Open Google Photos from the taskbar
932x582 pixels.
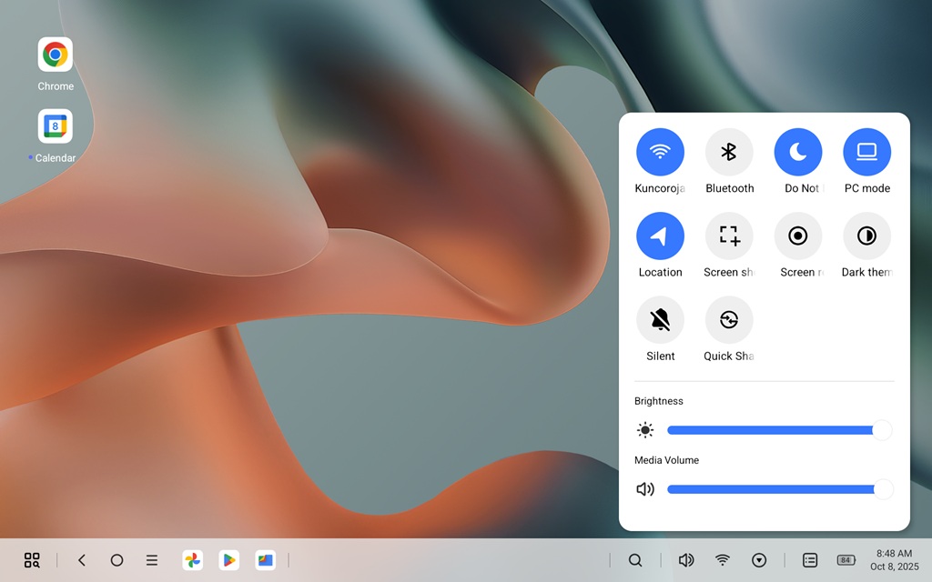point(192,560)
